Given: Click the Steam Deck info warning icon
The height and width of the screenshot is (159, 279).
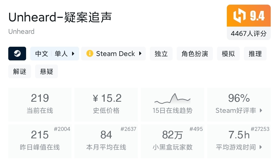Looking at the screenshot, I should (x=90, y=54).
